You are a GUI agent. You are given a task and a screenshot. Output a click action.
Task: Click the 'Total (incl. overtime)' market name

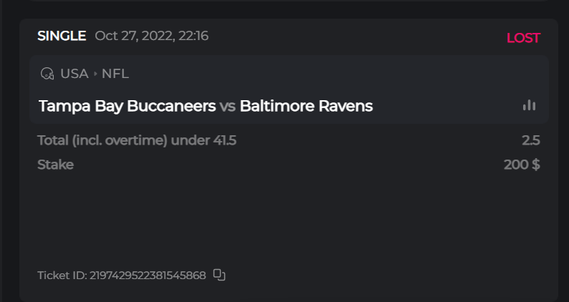(102, 140)
